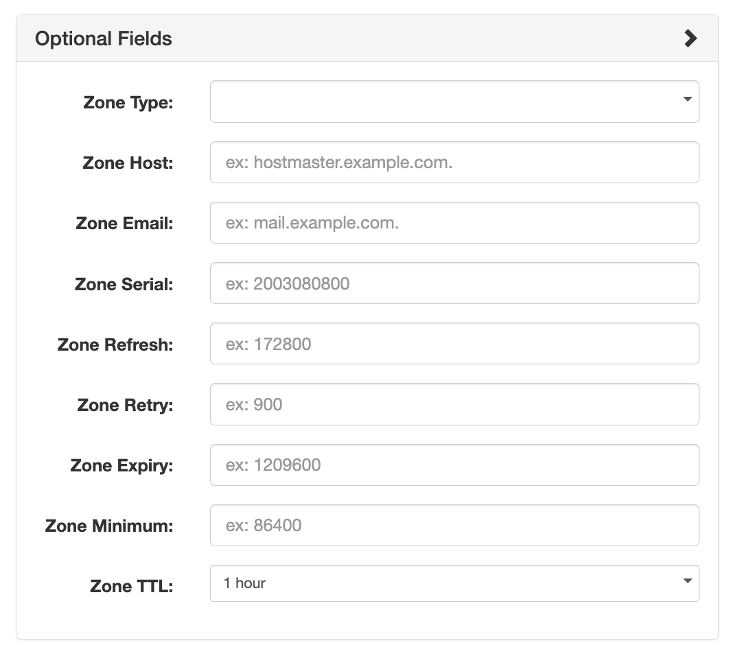Image resolution: width=729 pixels, height=667 pixels.
Task: Select the Zone Serial input field
Action: [454, 283]
